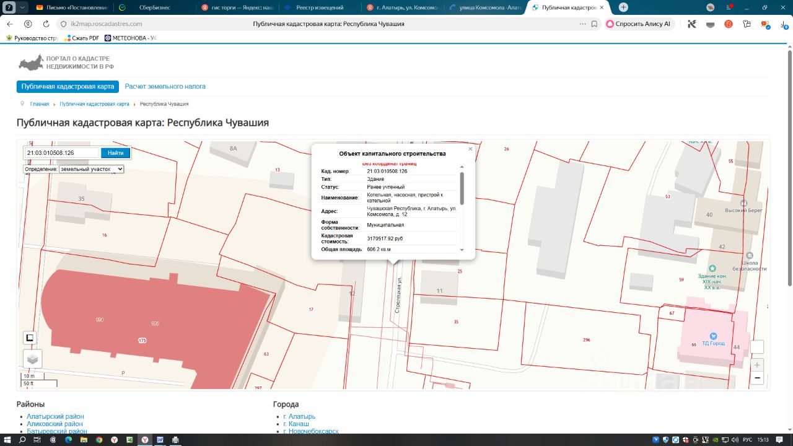Screen dimensions: 793x446
Task: Zoom out the cadastral map
Action: [757, 378]
